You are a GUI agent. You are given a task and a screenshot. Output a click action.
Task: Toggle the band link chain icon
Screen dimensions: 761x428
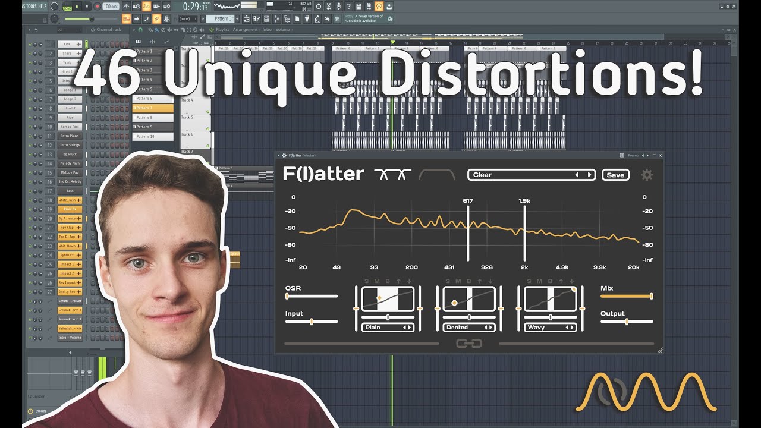[x=468, y=344]
